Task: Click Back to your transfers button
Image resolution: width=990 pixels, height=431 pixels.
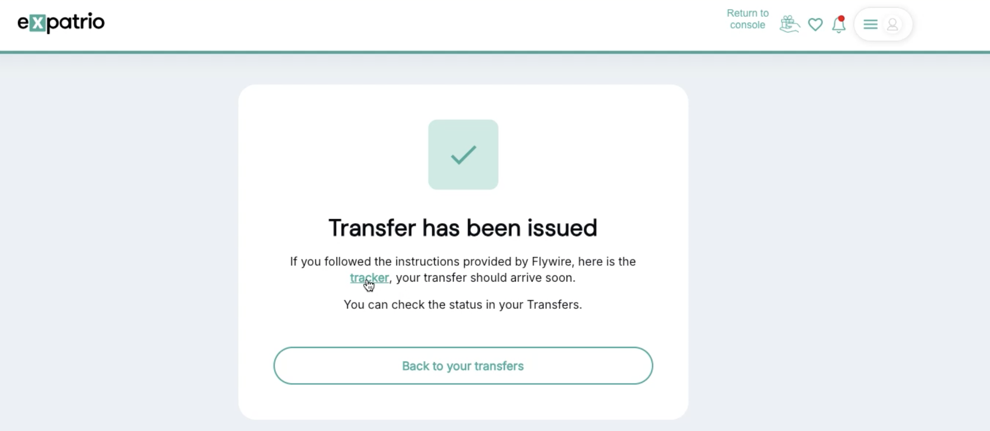Action: coord(463,366)
